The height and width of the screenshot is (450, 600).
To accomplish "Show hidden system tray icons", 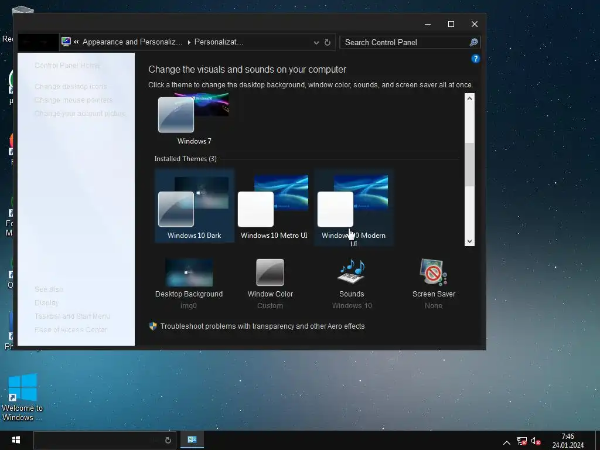I will 507,443.
